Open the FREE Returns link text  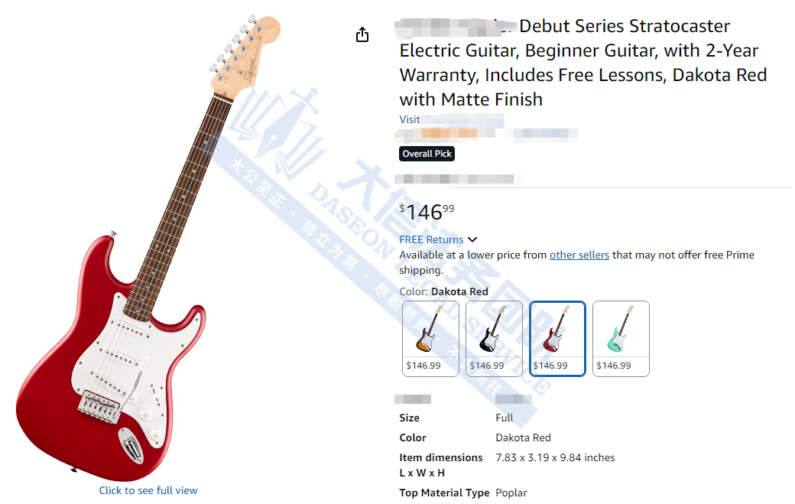coord(431,240)
